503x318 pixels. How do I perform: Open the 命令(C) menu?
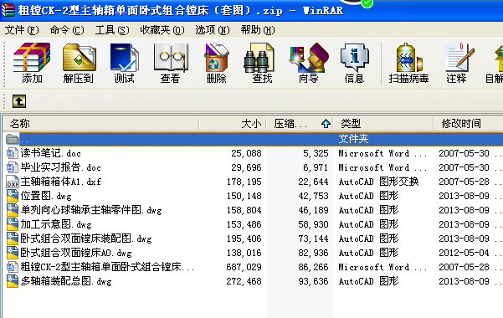click(x=67, y=30)
